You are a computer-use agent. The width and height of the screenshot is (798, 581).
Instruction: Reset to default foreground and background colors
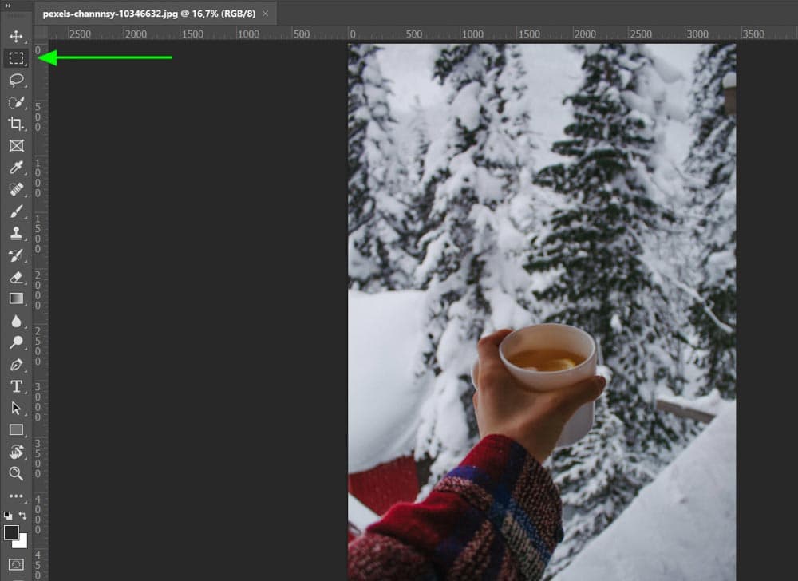click(x=9, y=516)
